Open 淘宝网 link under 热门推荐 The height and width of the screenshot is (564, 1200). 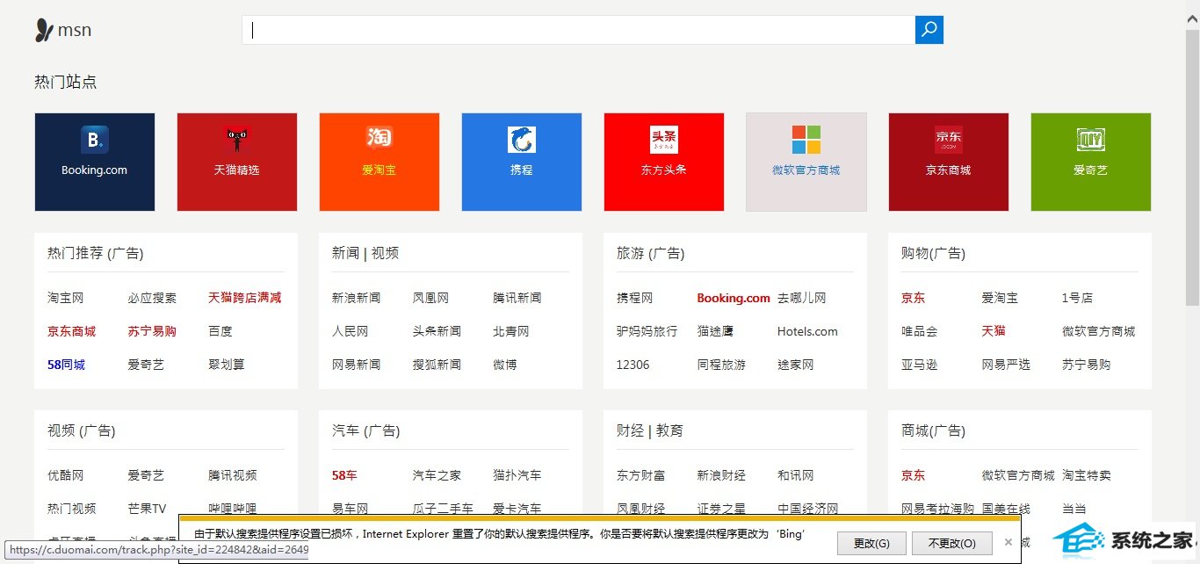pyautogui.click(x=66, y=298)
